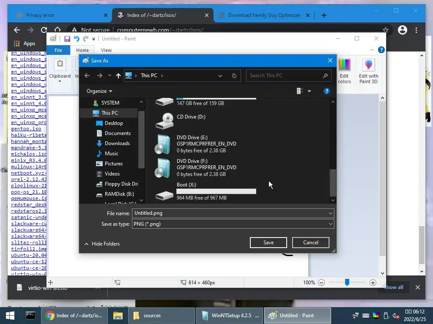Expand the address bar history dropdown
The image size is (433, 324).
(x=220, y=76)
